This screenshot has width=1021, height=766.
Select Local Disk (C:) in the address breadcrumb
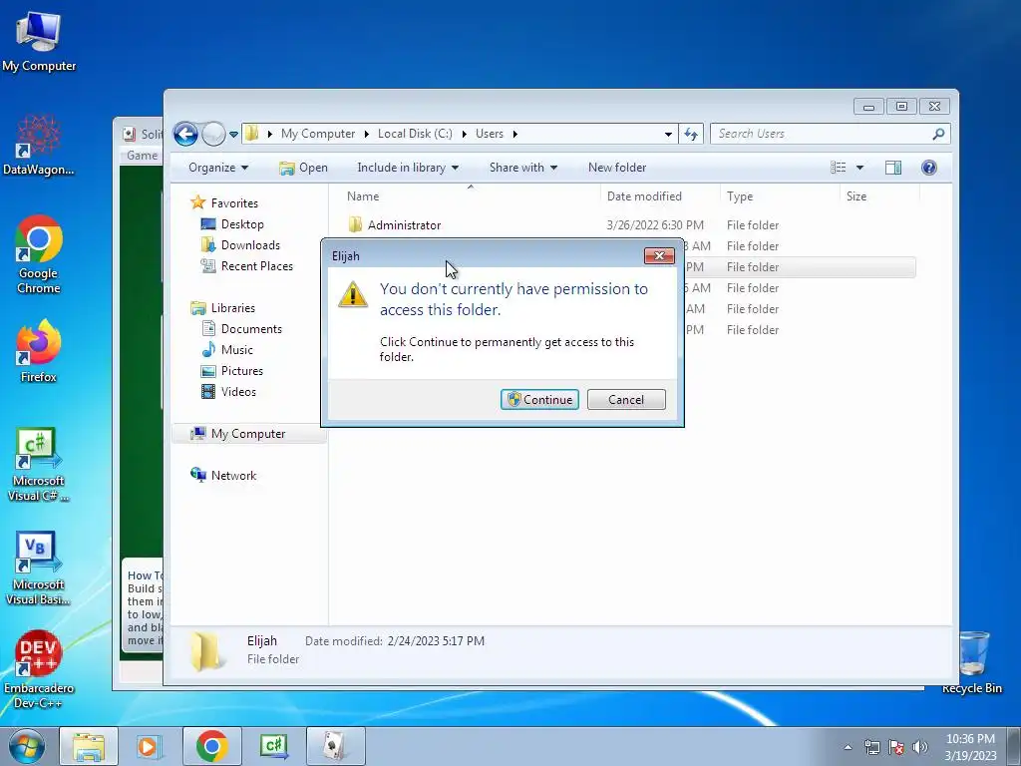[x=415, y=134]
